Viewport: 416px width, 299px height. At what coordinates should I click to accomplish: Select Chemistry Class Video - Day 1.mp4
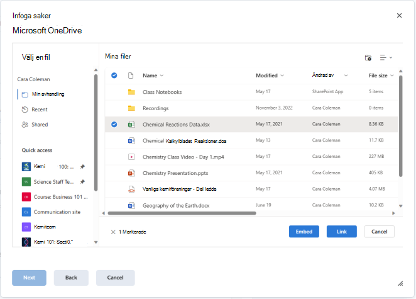[x=183, y=157]
